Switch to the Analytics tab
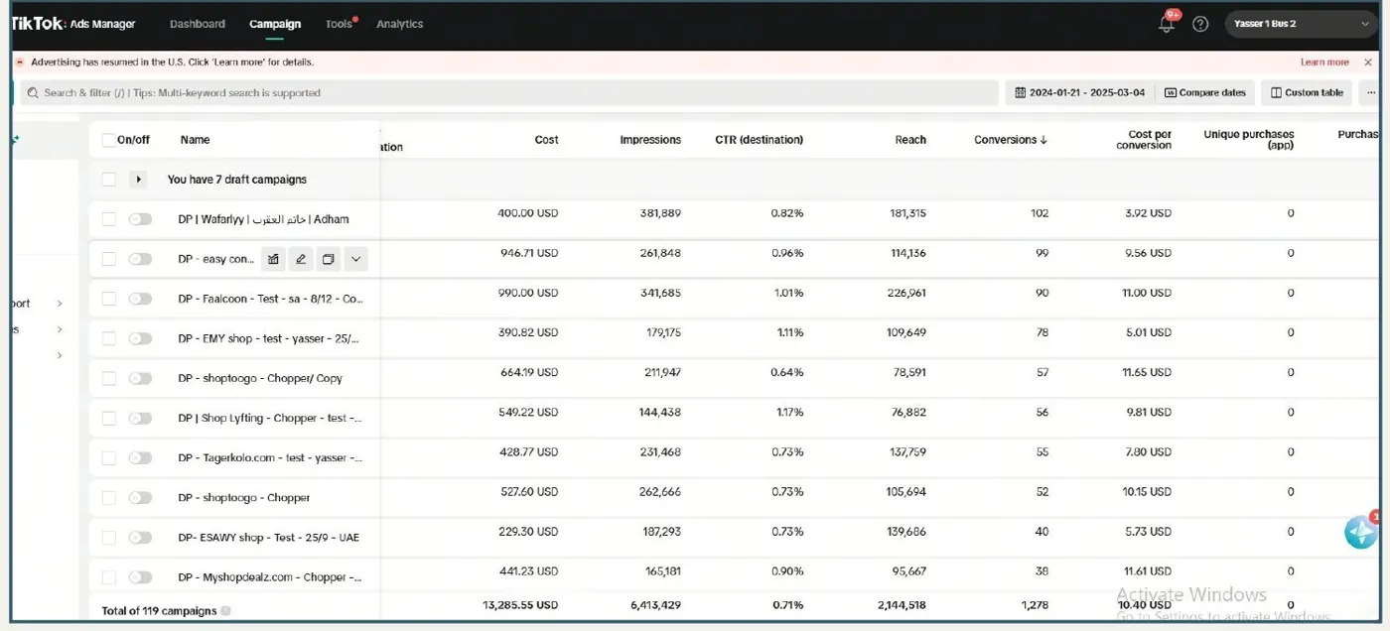The width and height of the screenshot is (1390, 631). click(x=399, y=24)
